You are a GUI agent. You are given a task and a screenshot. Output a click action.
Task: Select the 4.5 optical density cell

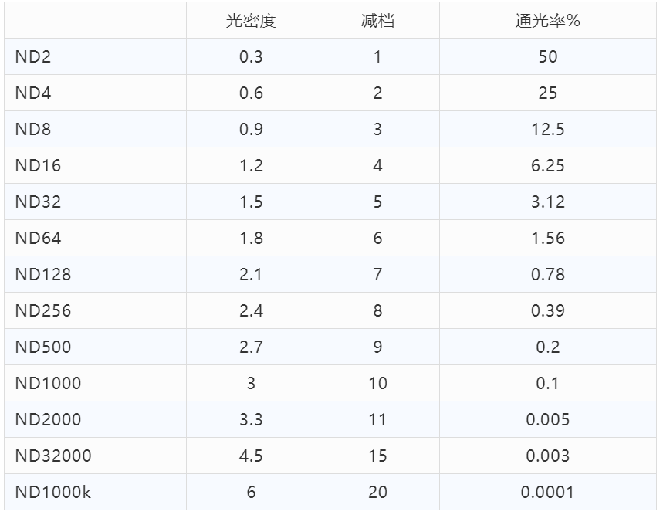251,456
